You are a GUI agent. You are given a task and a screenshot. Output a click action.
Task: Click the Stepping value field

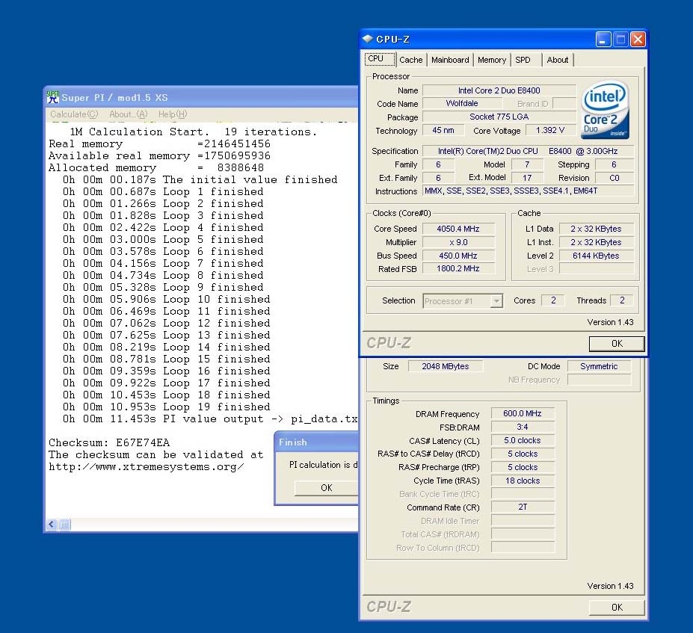[615, 164]
